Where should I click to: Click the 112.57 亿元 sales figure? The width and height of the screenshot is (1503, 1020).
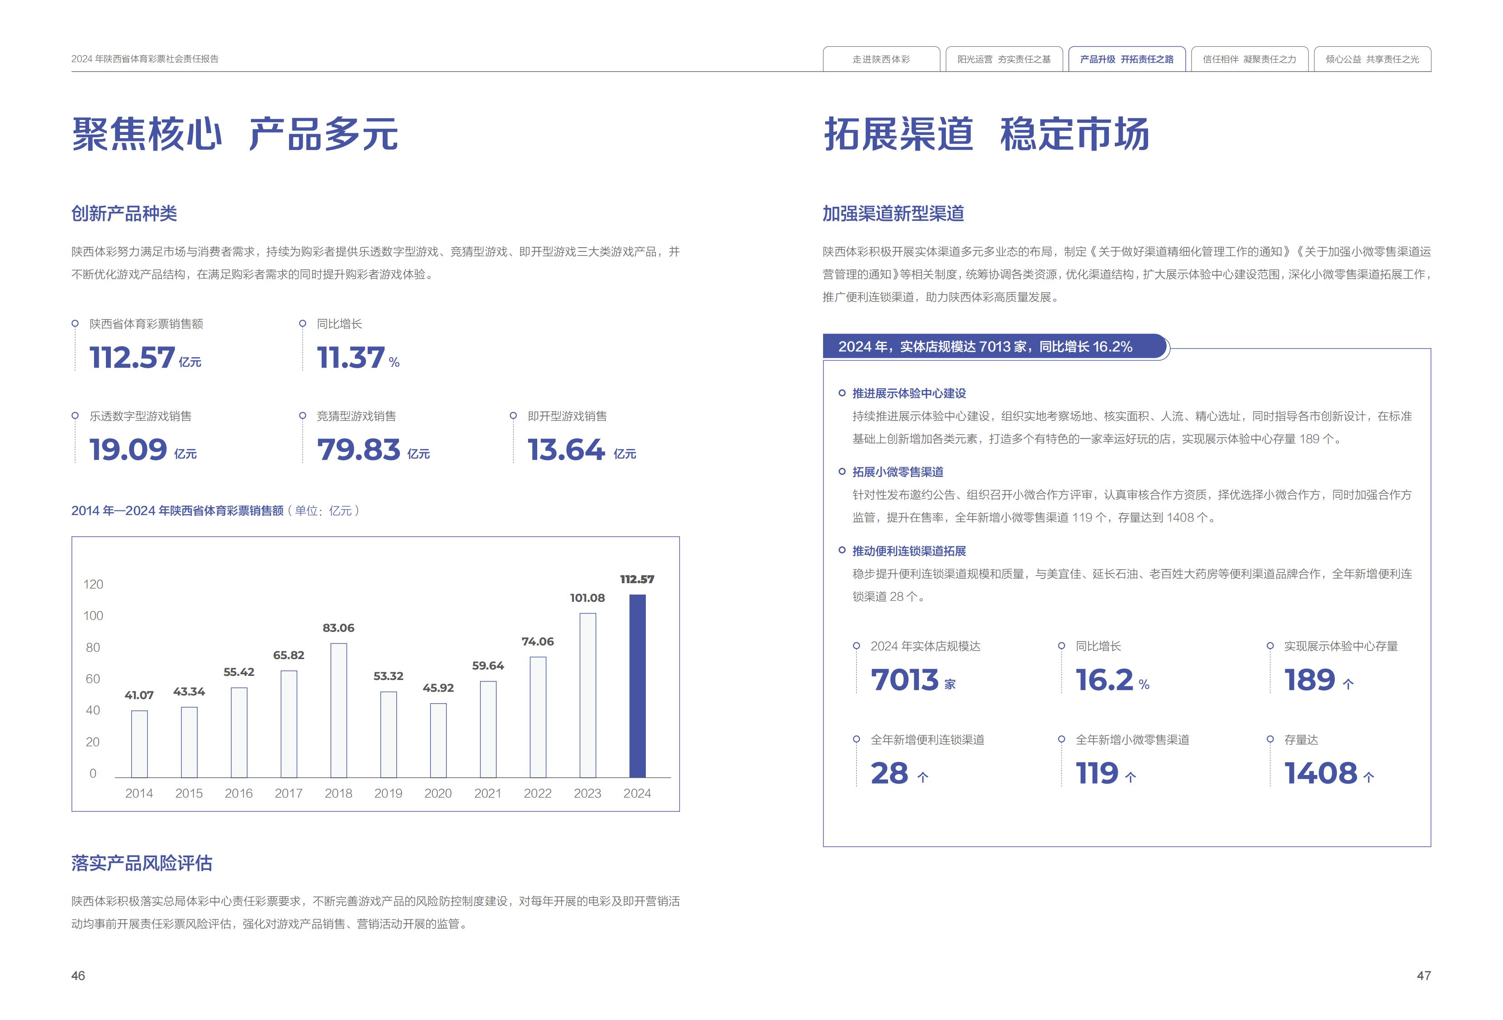[x=145, y=358]
